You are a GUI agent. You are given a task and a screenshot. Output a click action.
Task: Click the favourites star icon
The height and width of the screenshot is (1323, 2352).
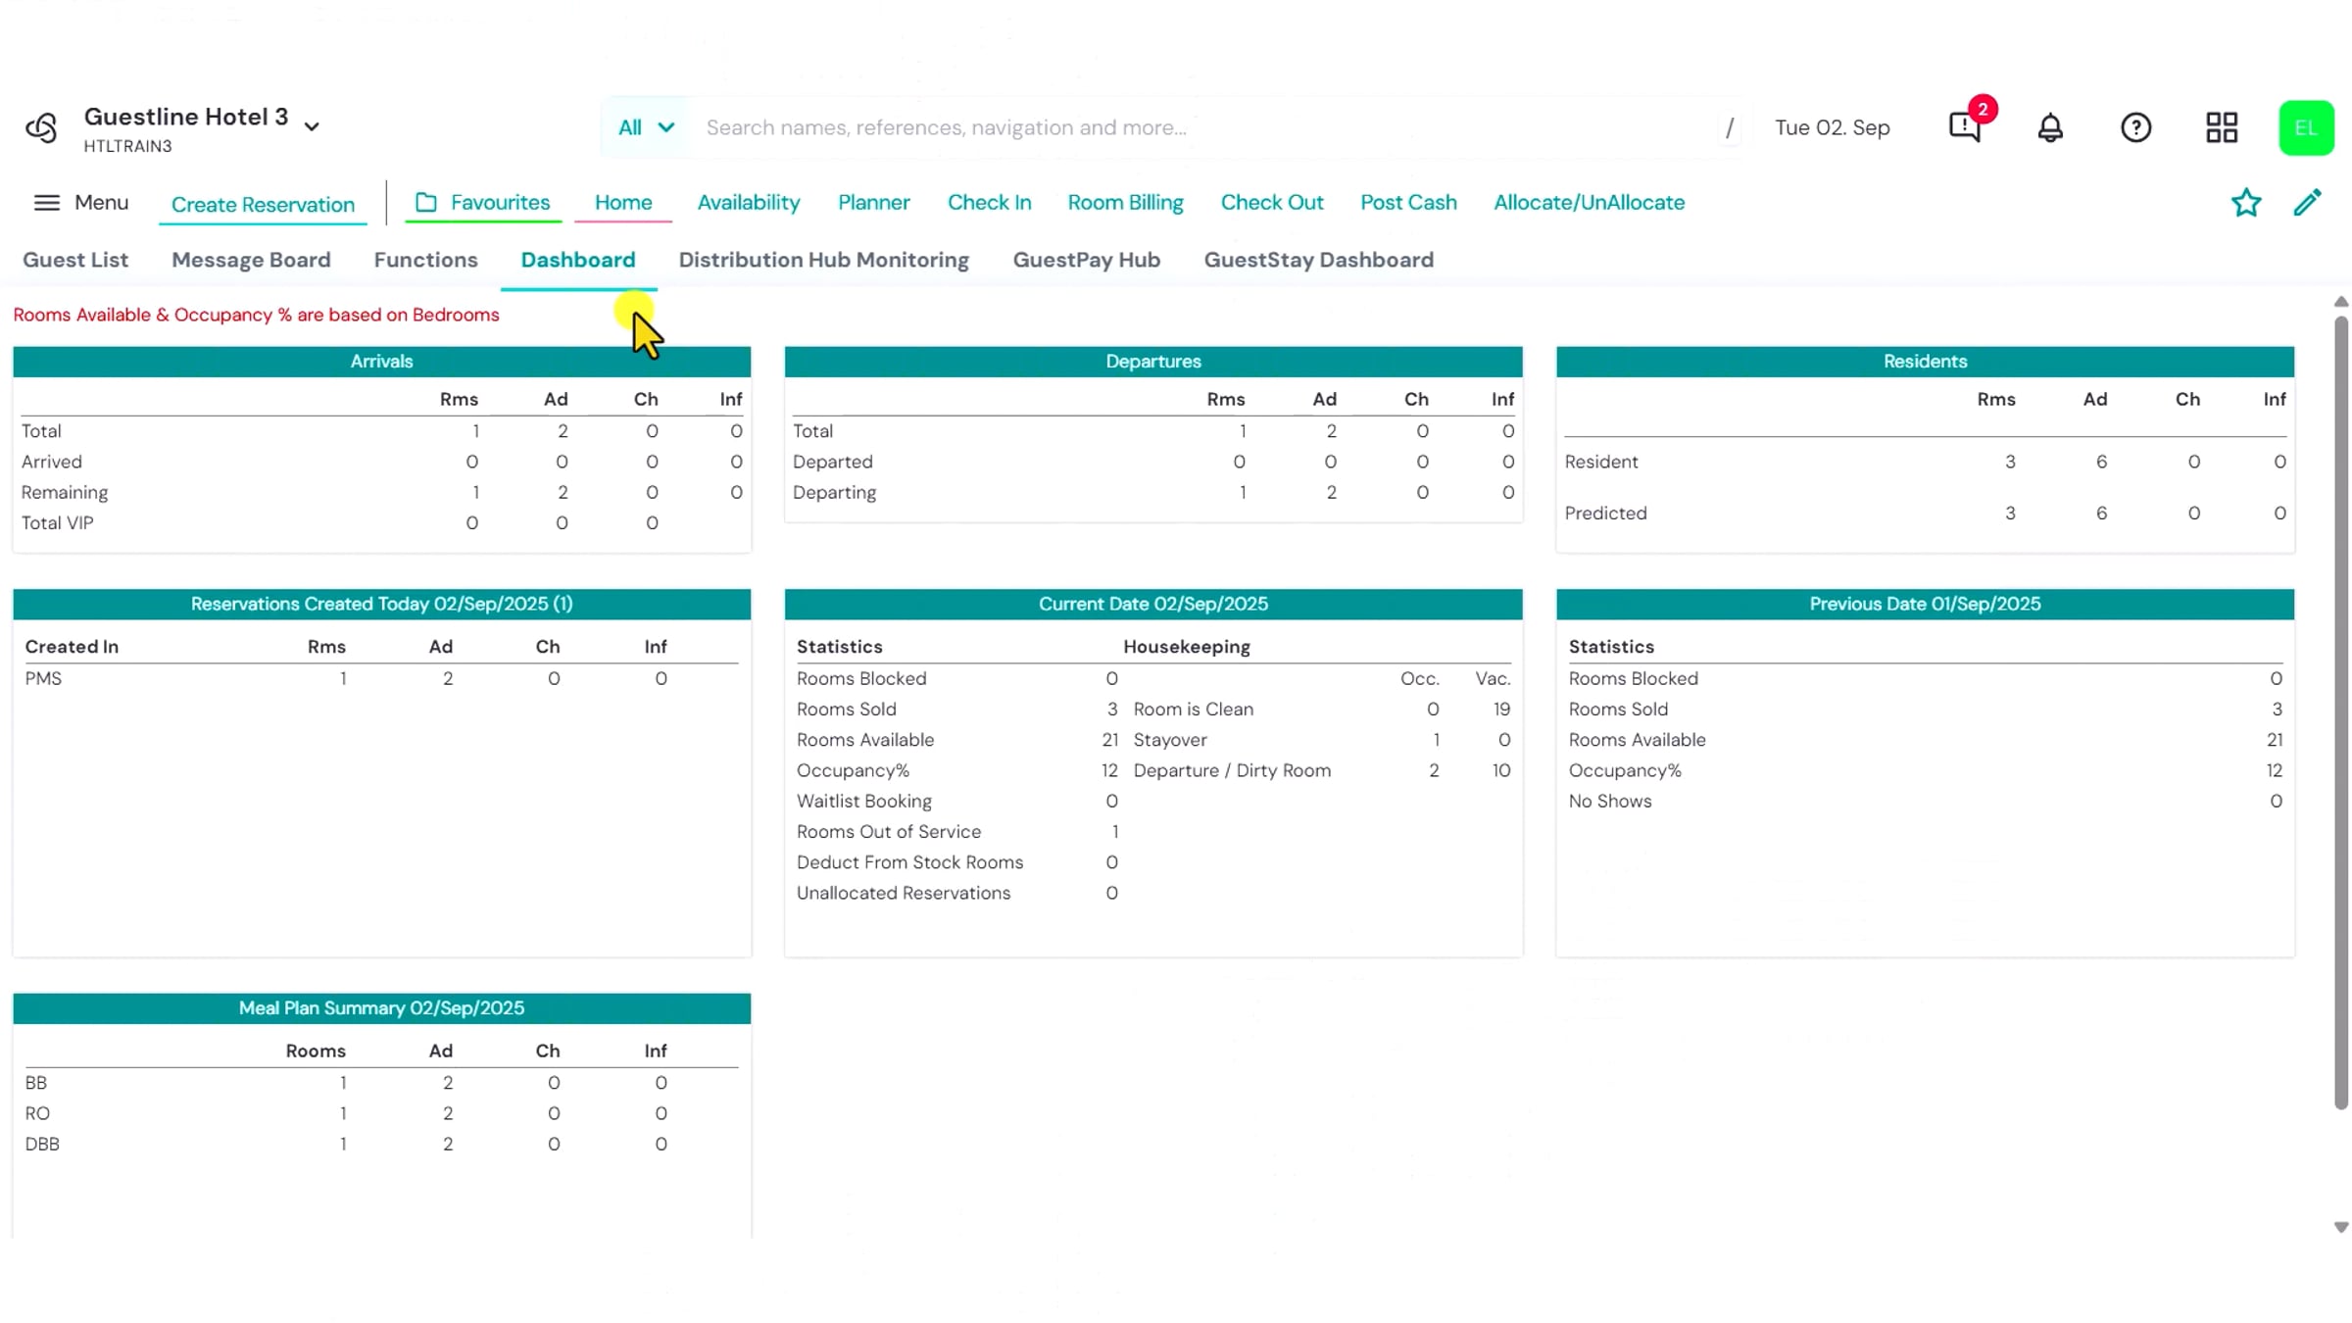click(x=2246, y=203)
